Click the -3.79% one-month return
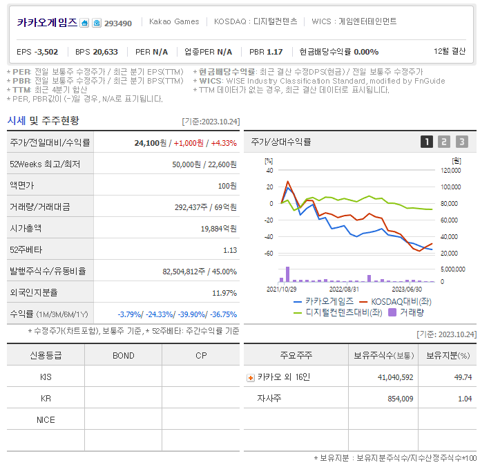 click(x=129, y=314)
